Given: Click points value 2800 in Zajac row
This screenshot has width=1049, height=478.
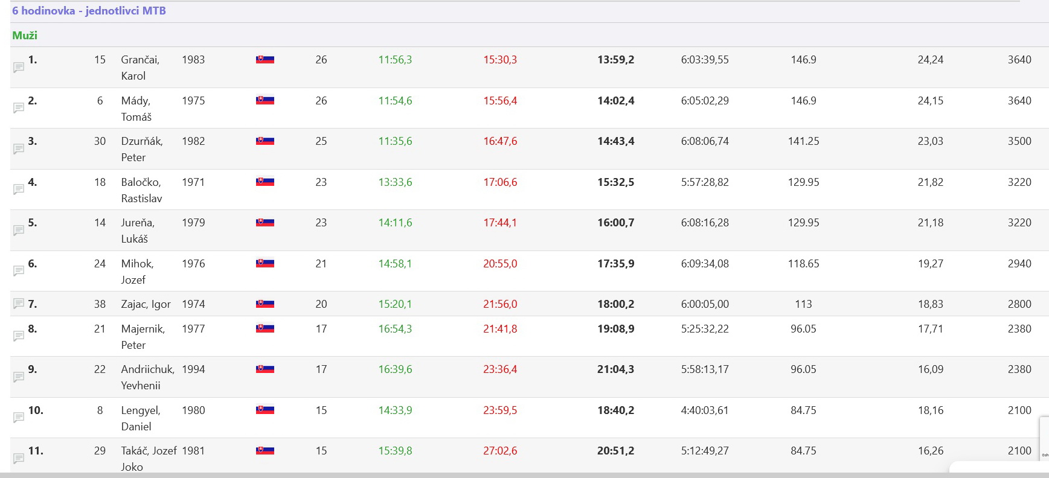Looking at the screenshot, I should pos(1019,304).
